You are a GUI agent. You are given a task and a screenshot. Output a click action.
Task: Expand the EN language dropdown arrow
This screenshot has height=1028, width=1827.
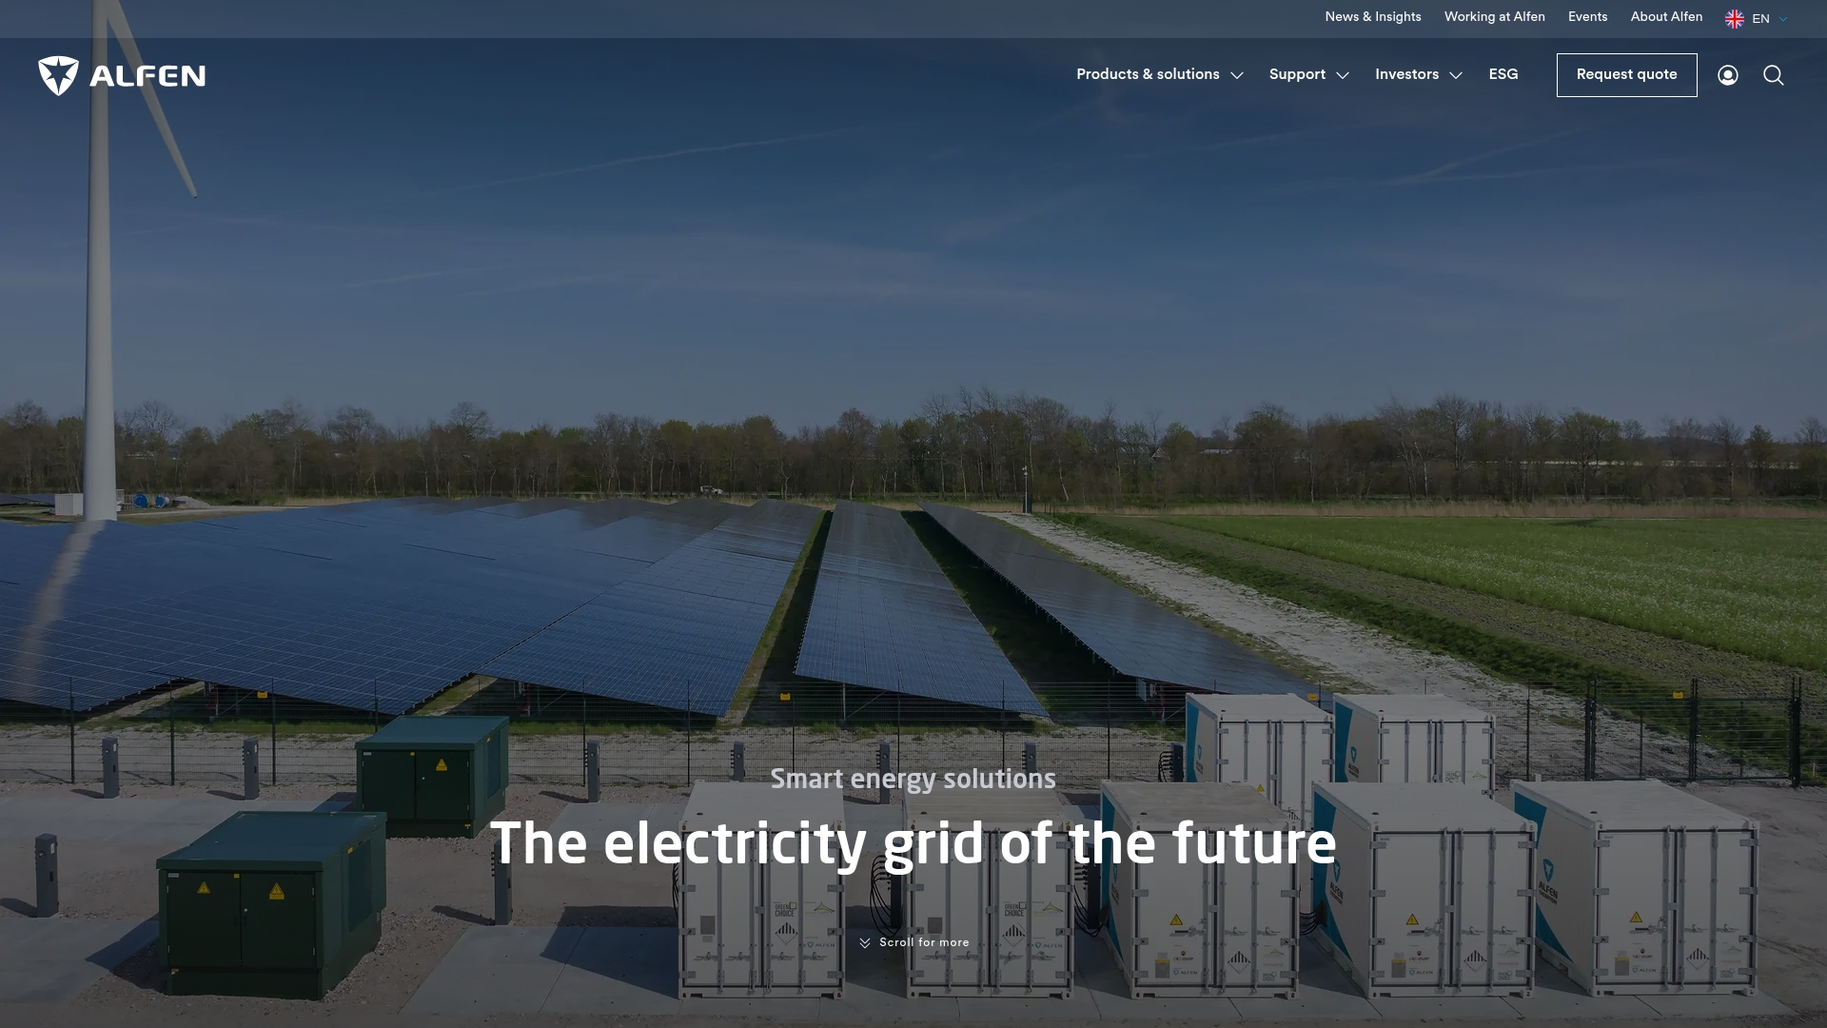[x=1783, y=19]
